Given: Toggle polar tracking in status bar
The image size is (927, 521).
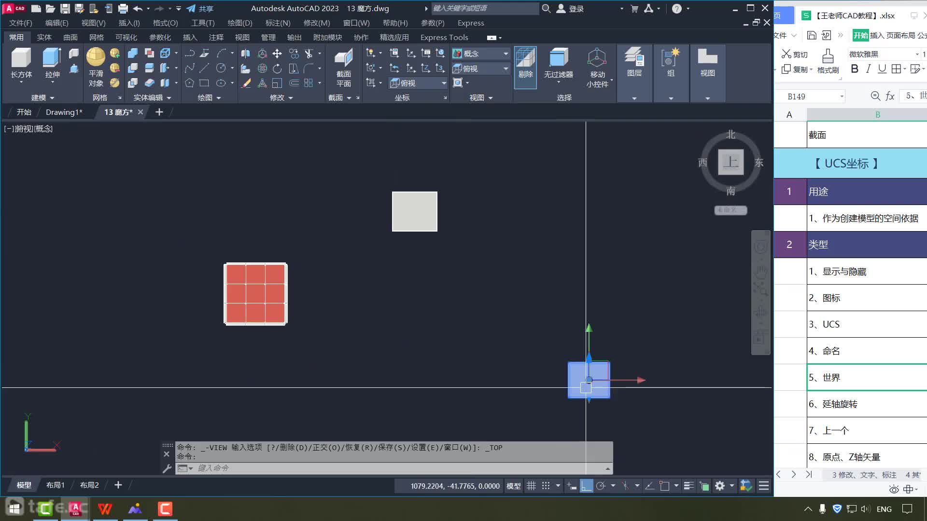Looking at the screenshot, I should click(601, 486).
